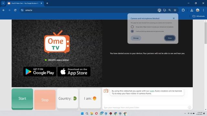Open File Explorer from taskbar
The width and height of the screenshot is (207, 116).
[x=92, y=113]
